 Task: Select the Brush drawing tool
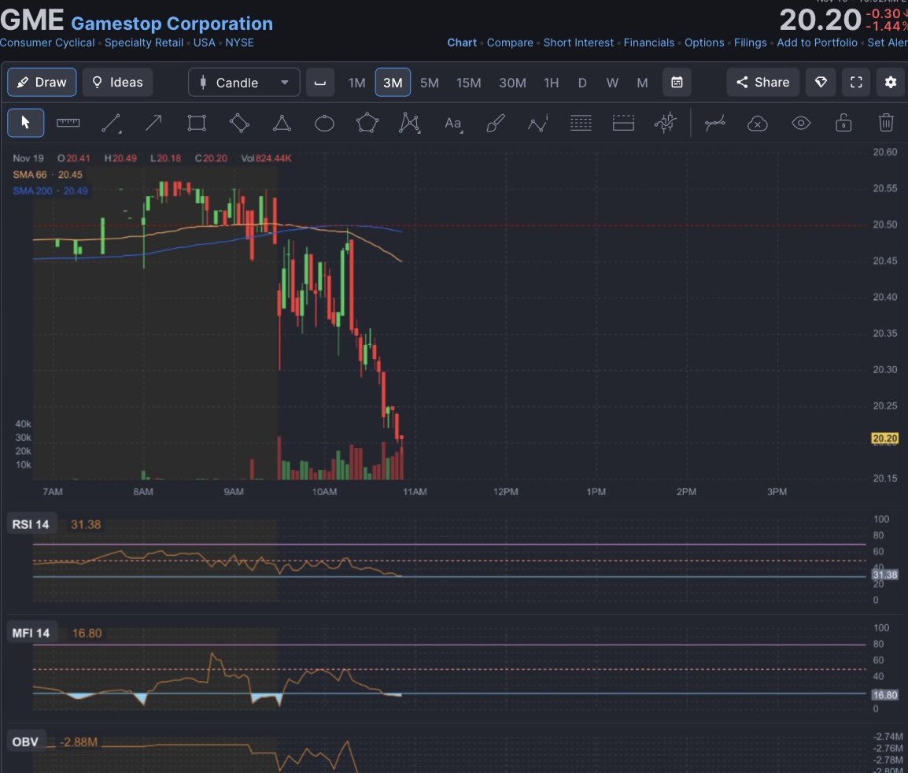coord(495,123)
